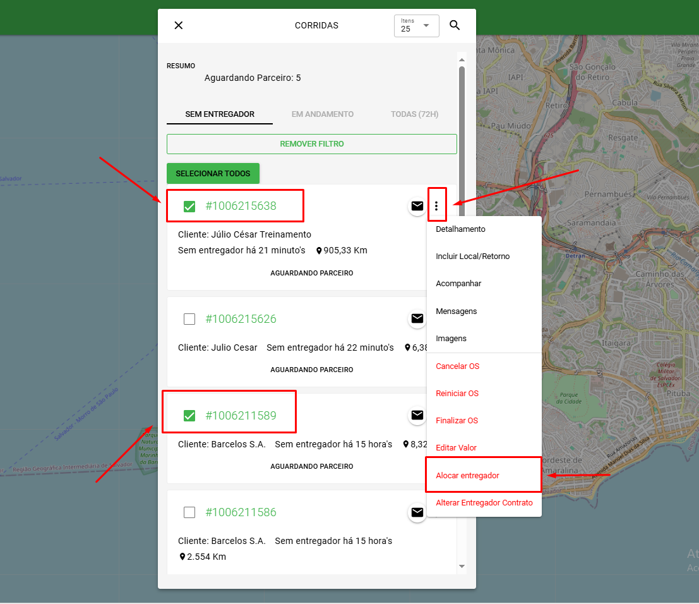Click the scrollbar up arrow in the list
Screen dimensions: 699x604
462,60
